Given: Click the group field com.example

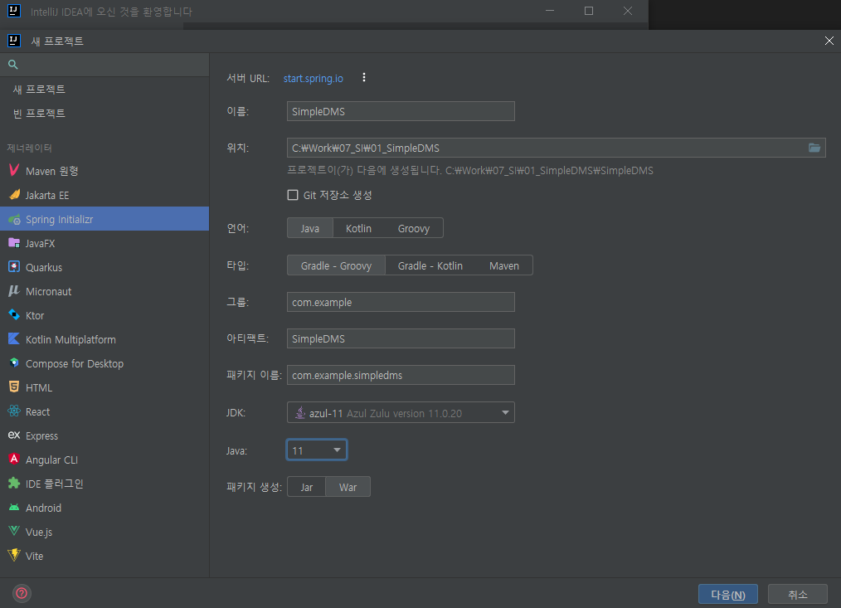Looking at the screenshot, I should click(x=401, y=302).
